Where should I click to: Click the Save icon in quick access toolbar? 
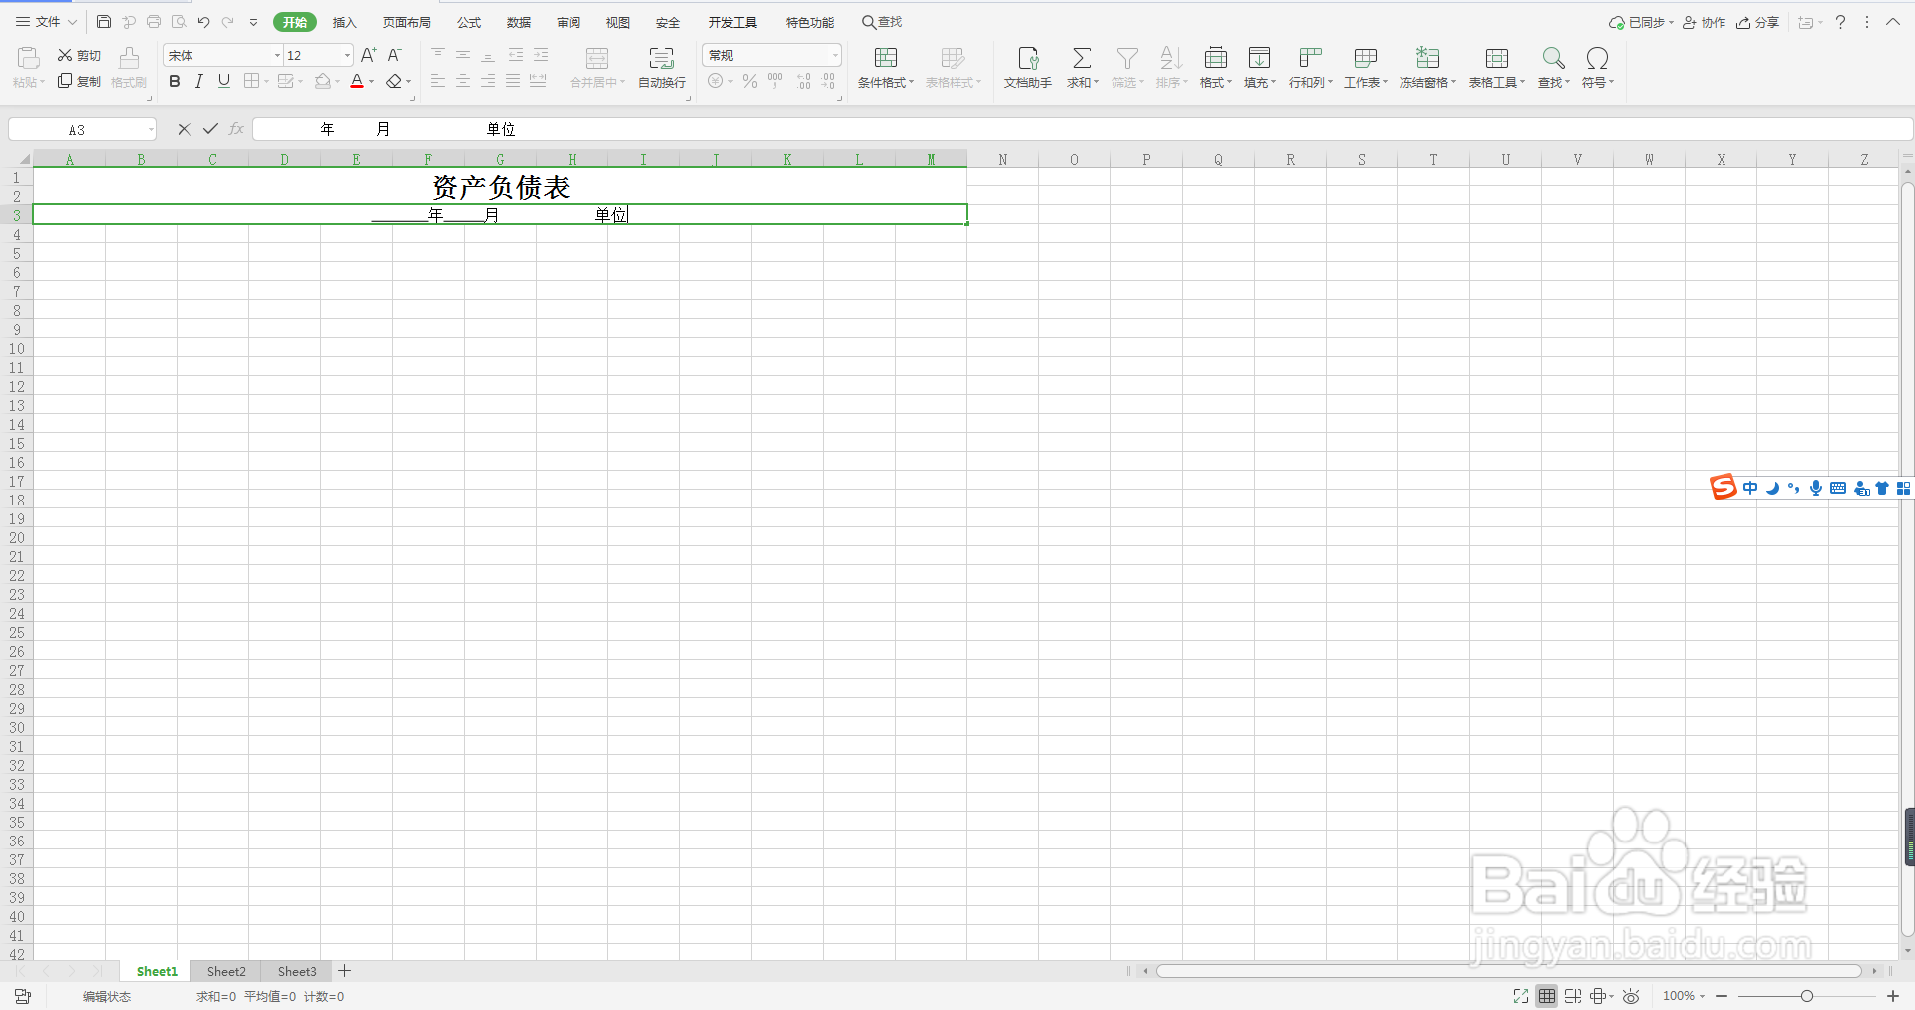[104, 22]
